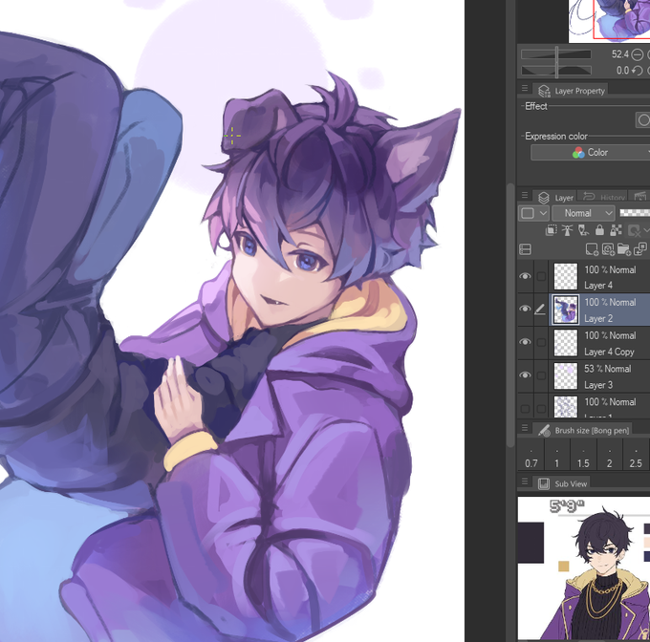The image size is (650, 642).
Task: Switch to the History tab
Action: point(603,198)
